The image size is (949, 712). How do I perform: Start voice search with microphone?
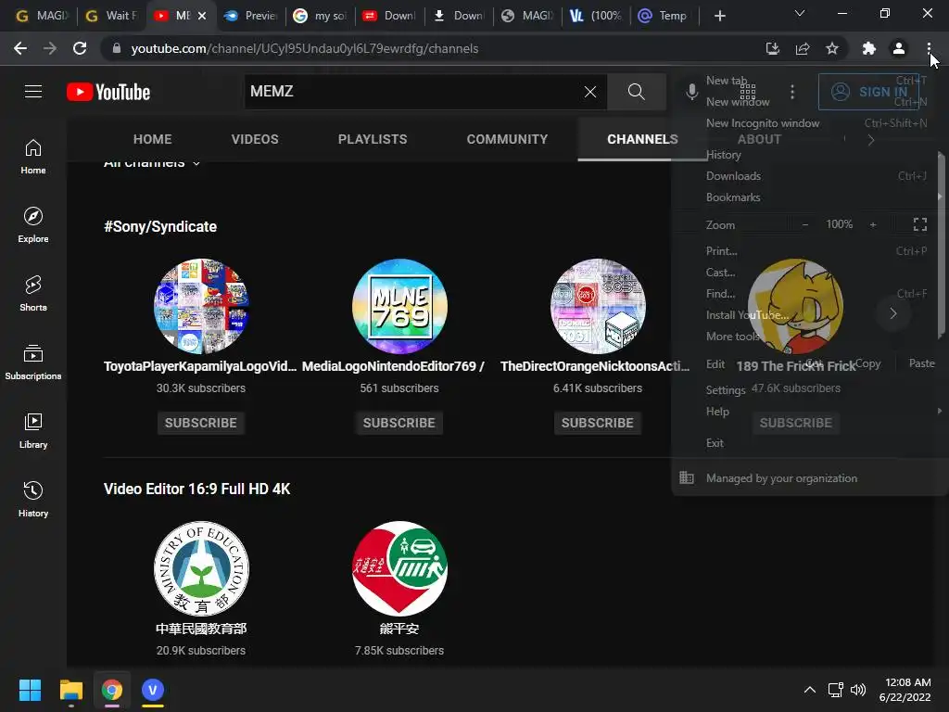691,92
